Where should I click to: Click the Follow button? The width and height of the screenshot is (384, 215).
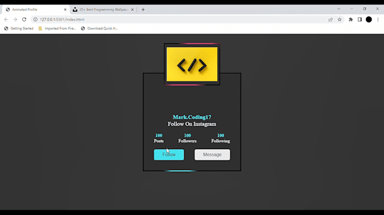(x=169, y=155)
